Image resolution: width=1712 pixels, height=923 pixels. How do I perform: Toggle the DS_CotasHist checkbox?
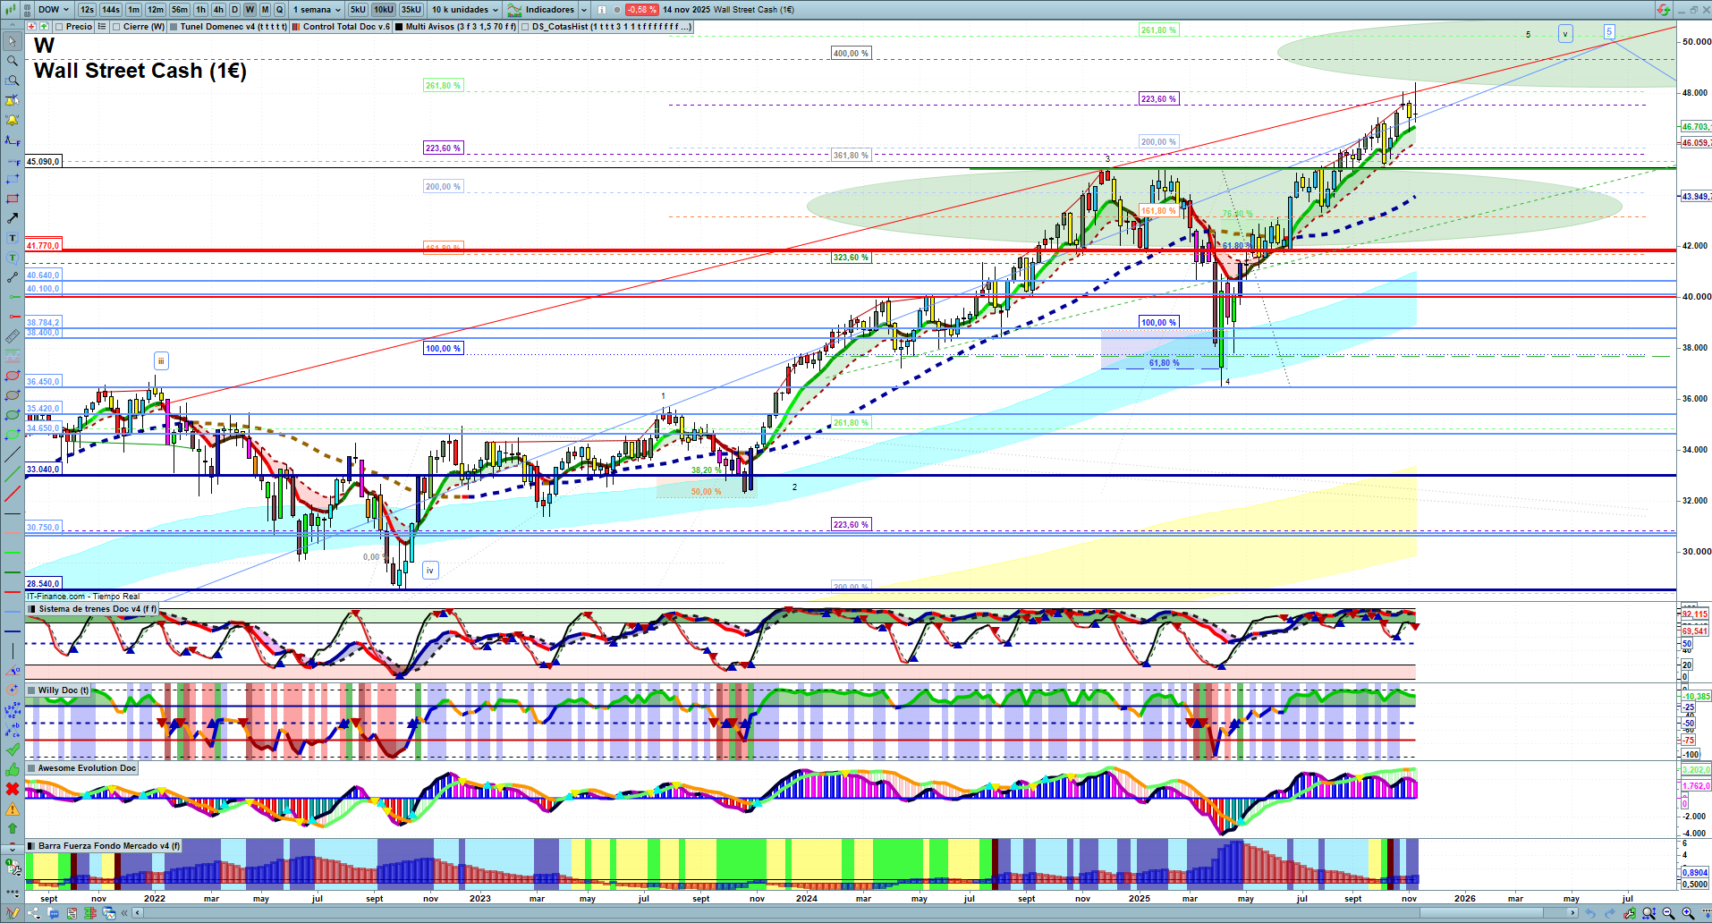click(x=525, y=27)
